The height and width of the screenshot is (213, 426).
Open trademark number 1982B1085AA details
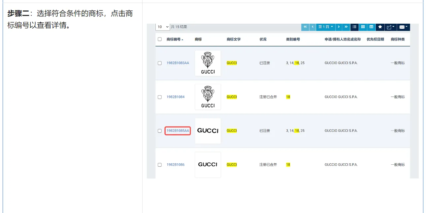point(178,131)
